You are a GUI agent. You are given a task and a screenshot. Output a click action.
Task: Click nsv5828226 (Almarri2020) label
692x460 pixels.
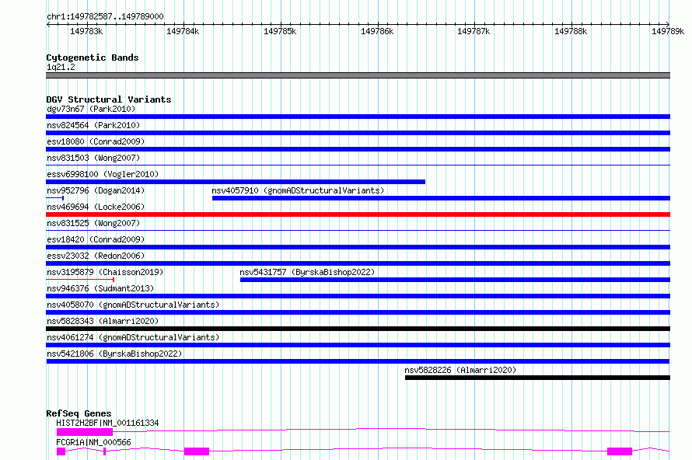point(460,370)
